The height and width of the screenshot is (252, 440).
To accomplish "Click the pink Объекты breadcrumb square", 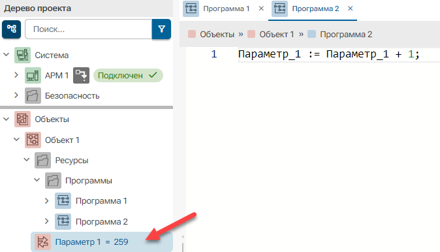I will [x=192, y=34].
